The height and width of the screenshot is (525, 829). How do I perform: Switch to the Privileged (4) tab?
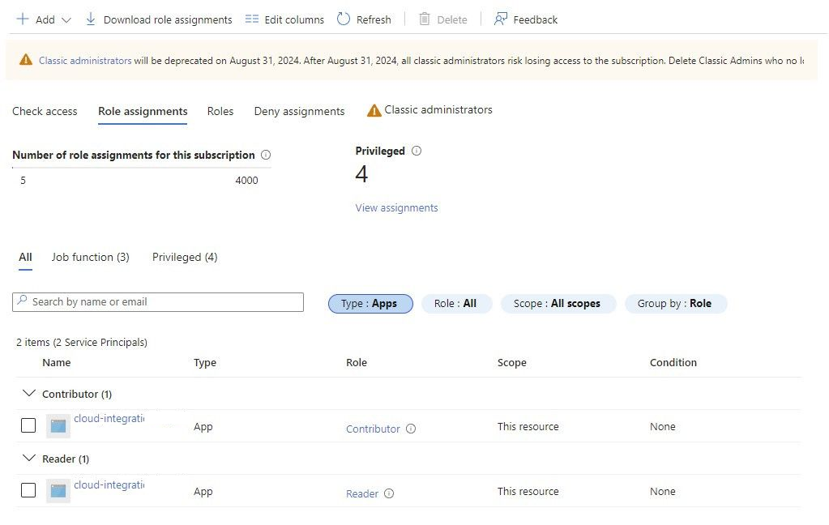point(185,257)
